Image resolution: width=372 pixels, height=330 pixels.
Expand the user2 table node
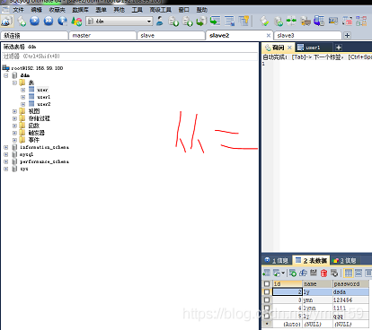coord(22,104)
